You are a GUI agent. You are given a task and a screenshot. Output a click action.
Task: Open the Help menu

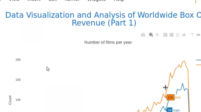coord(119,1)
